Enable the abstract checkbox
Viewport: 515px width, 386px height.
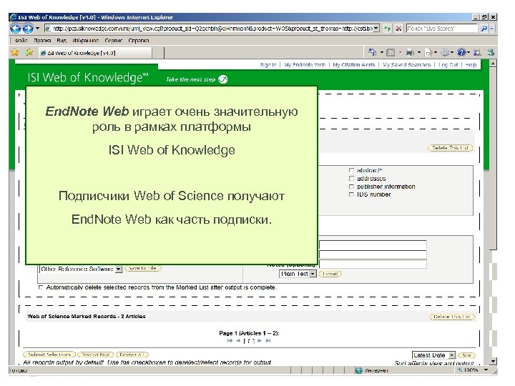351,170
